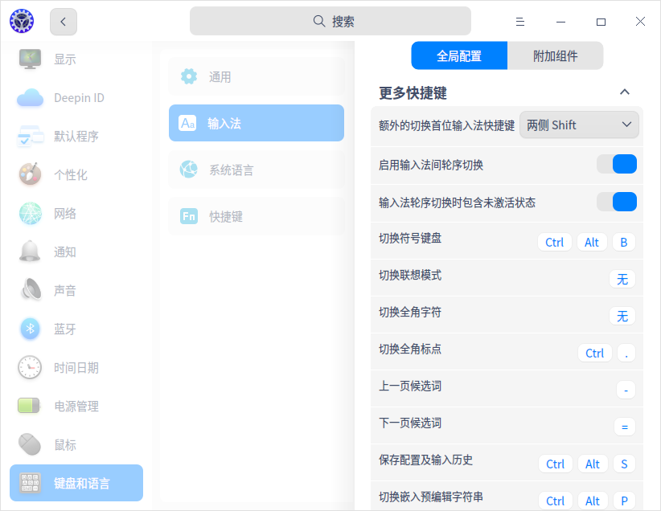The image size is (661, 511).
Task: Disable 输入法轮序切换时包含未激活状态 switch
Action: click(617, 202)
